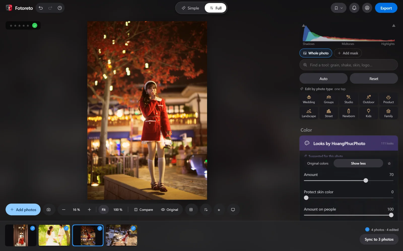Image resolution: width=403 pixels, height=251 pixels.
Task: Select Whole photo editing scope
Action: coord(316,53)
